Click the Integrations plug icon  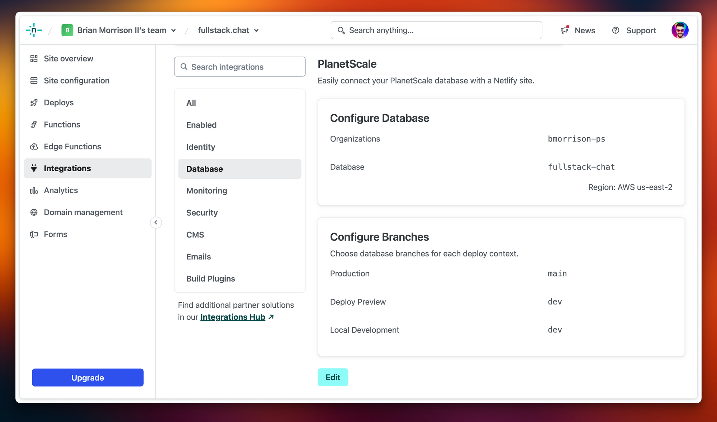coord(34,168)
